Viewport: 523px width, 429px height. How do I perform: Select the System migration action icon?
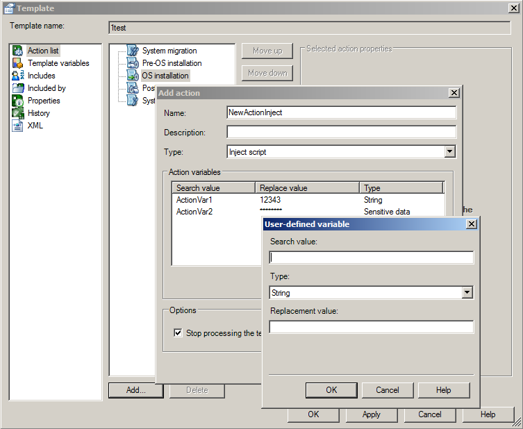132,51
